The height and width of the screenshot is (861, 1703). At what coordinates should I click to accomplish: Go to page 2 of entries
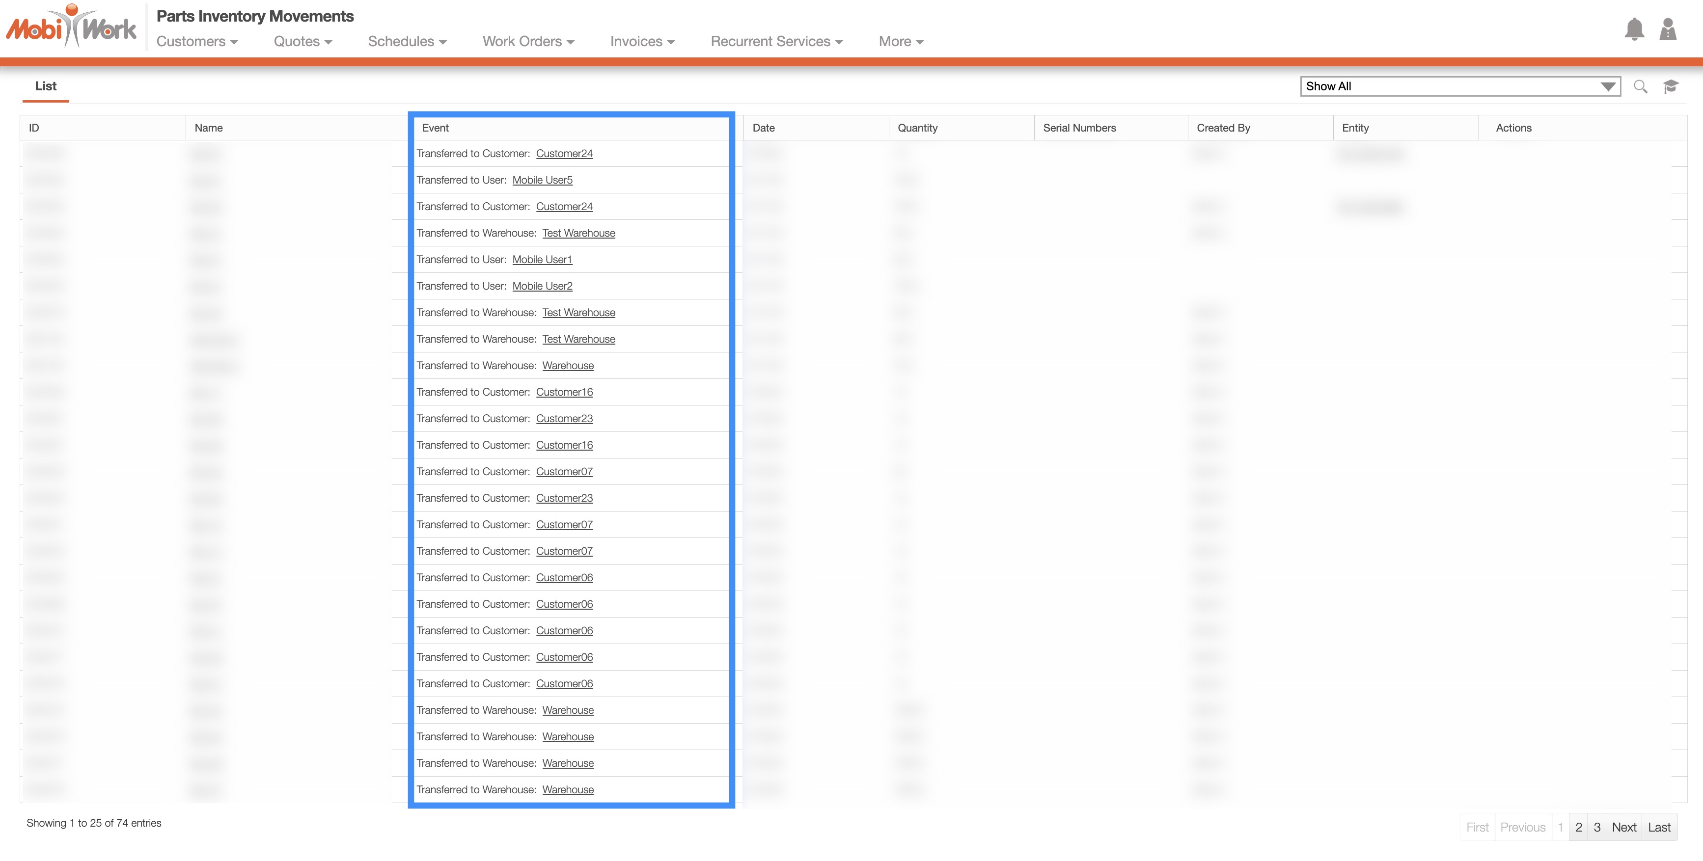(x=1578, y=827)
